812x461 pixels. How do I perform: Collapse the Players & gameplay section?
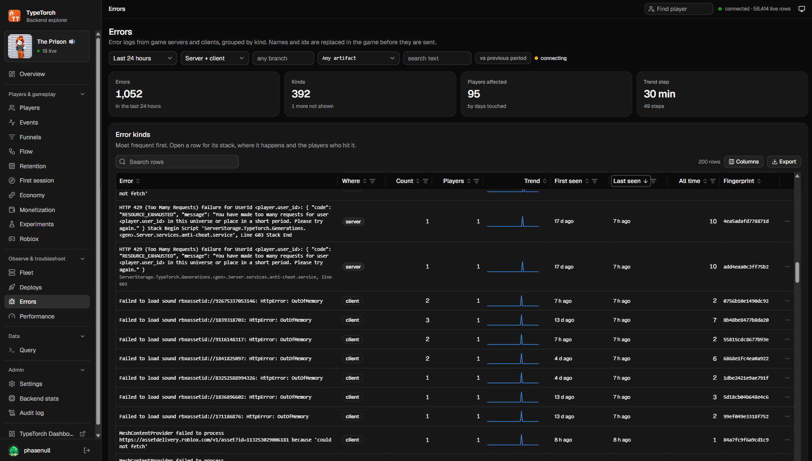(47, 94)
